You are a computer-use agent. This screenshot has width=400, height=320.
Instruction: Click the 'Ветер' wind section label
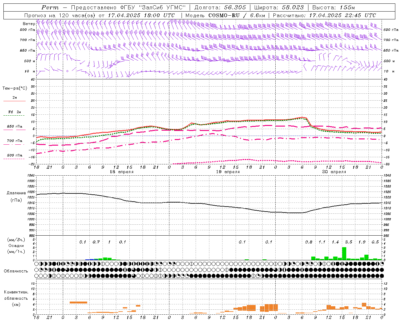[x=29, y=24]
